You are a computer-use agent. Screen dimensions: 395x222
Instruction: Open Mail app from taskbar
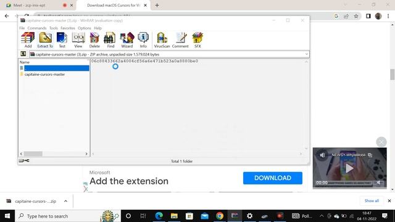[x=204, y=216]
